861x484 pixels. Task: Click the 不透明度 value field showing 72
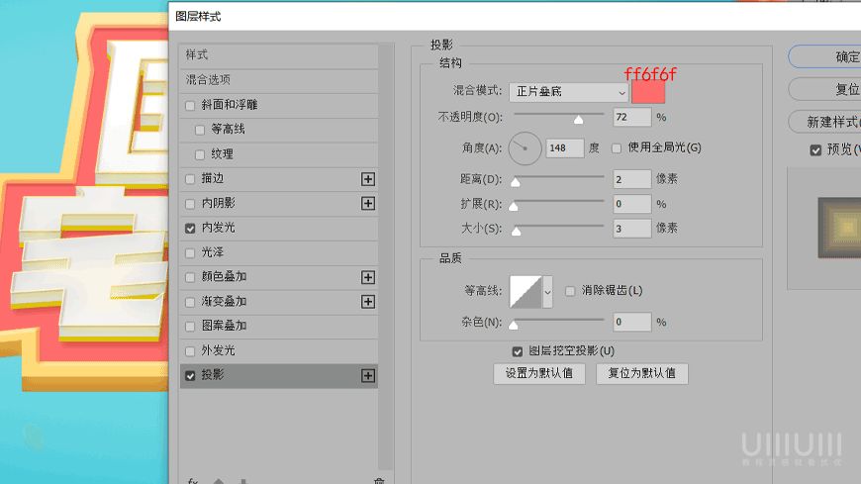[632, 117]
